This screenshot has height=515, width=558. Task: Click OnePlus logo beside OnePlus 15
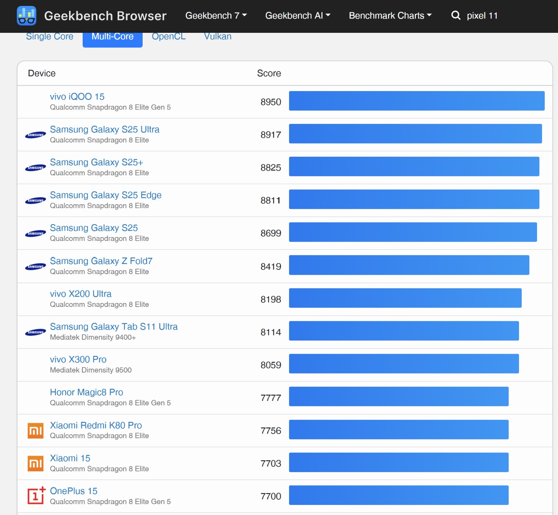click(x=37, y=495)
